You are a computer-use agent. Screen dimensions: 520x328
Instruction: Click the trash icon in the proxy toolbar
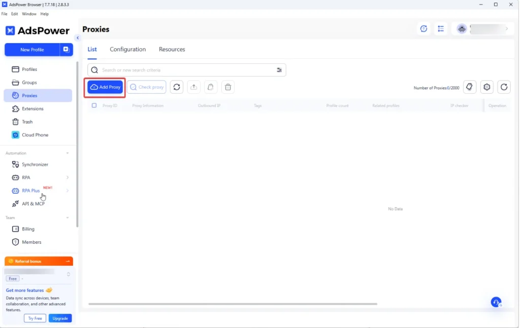coord(228,87)
